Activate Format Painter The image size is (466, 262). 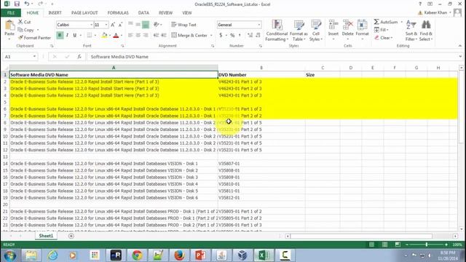click(x=34, y=38)
